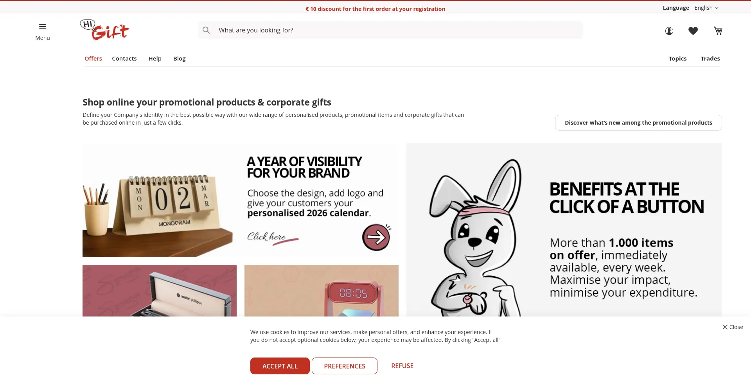Open cookie PREFERENCES button
The width and height of the screenshot is (751, 388).
click(x=345, y=366)
